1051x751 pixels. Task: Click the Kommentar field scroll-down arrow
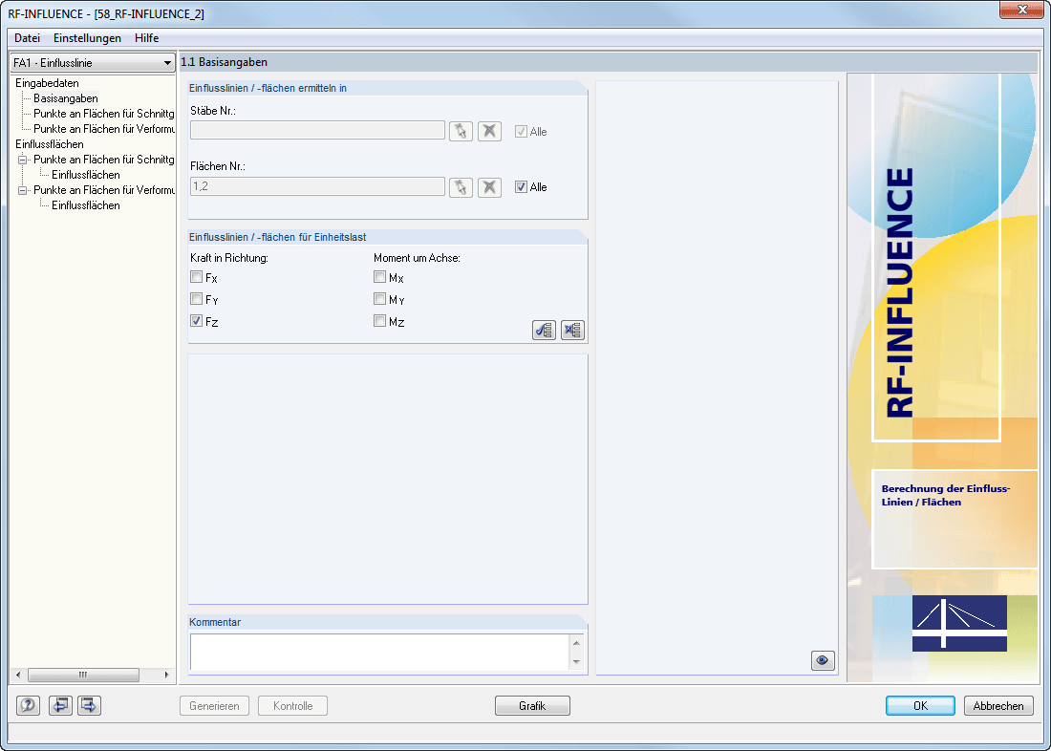[x=576, y=662]
